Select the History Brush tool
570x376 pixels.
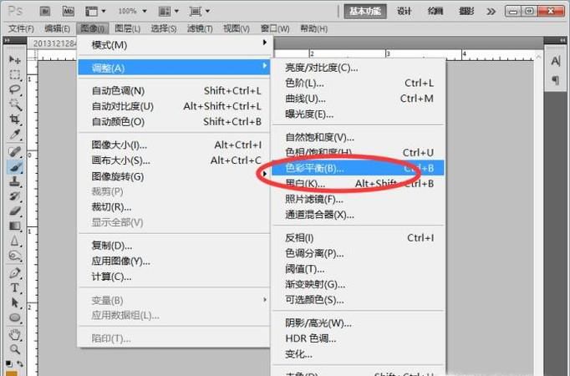click(x=14, y=196)
